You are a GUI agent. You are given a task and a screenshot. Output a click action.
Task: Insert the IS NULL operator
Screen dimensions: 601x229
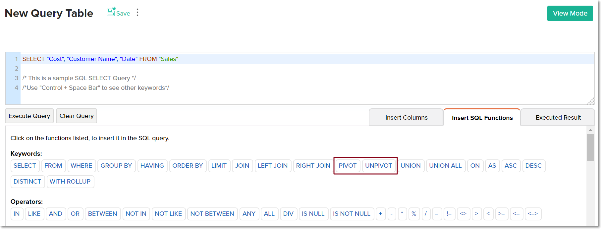tap(313, 214)
